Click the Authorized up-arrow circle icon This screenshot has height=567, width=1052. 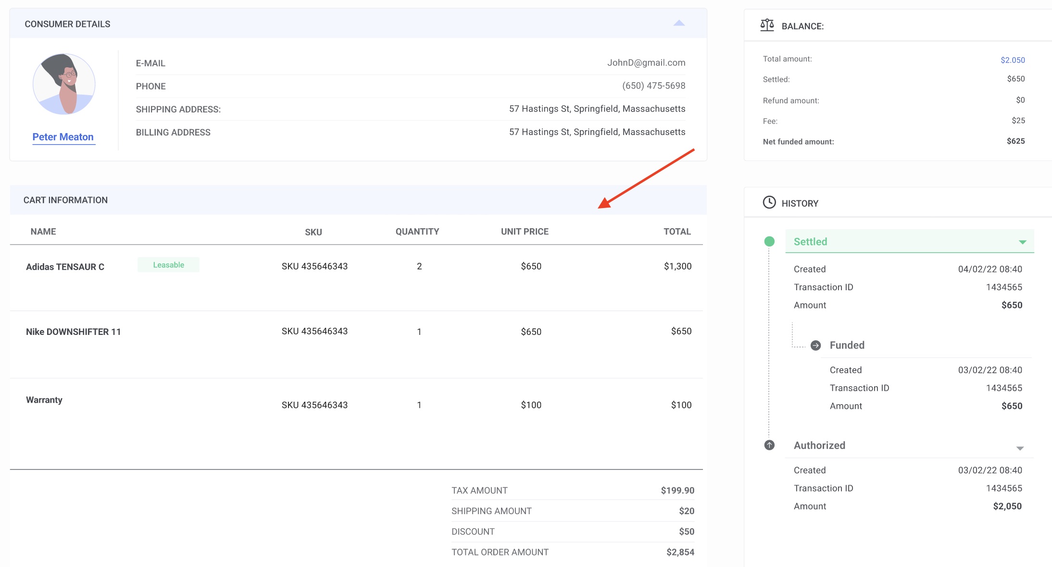769,445
